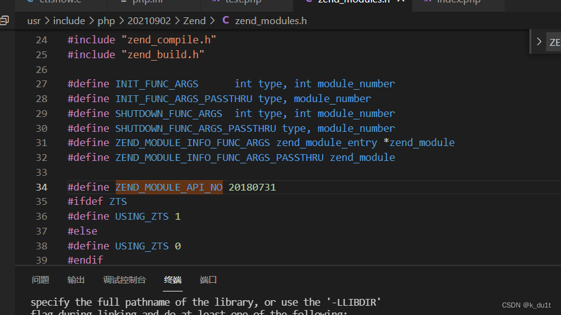Click the C file icon in breadcrumbs
561x315 pixels.
225,20
